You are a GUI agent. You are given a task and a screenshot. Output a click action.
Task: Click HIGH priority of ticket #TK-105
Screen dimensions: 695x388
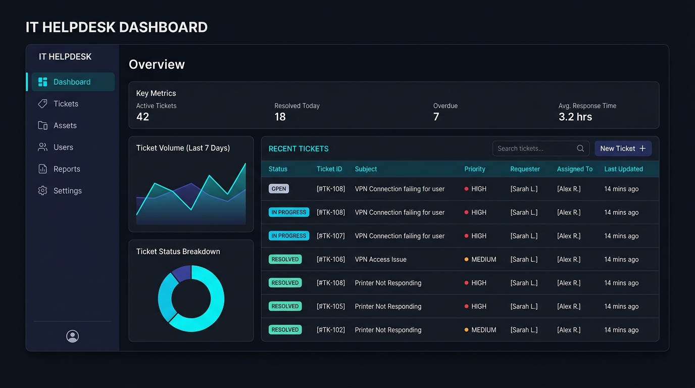point(475,306)
